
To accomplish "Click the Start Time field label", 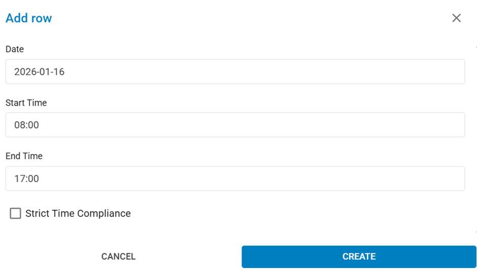I will [x=26, y=103].
